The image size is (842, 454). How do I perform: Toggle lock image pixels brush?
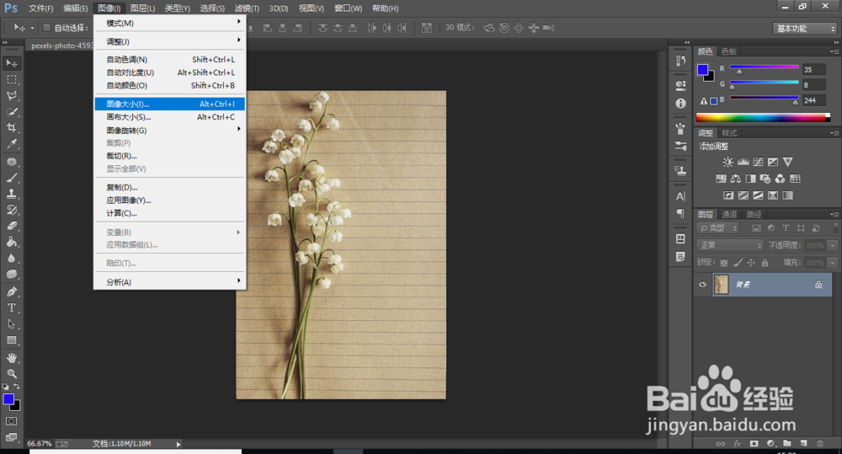pyautogui.click(x=738, y=263)
